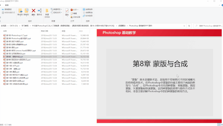Select file 第15章 创建3D立体效果.ppt
The image size is (223, 126).
tap(17, 78)
